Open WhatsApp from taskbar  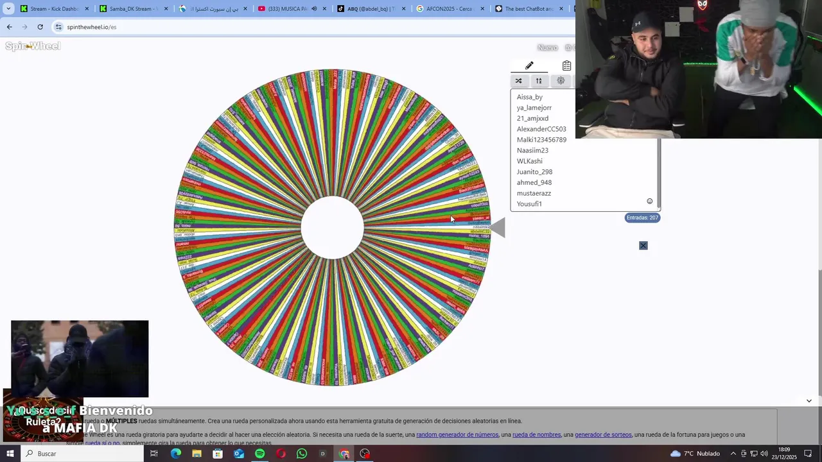pyautogui.click(x=302, y=454)
